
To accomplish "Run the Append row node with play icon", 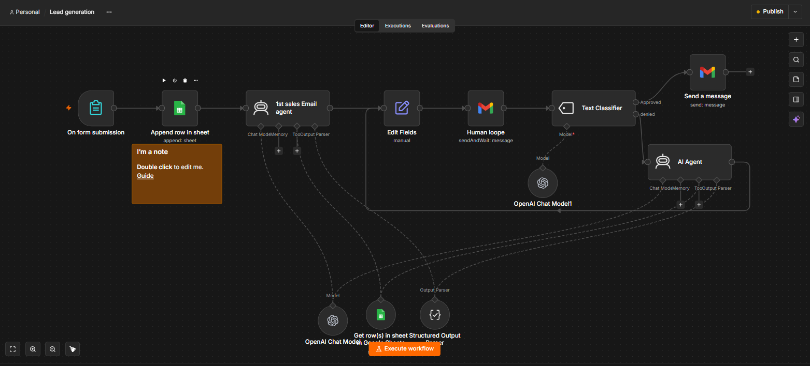I will click(x=164, y=80).
